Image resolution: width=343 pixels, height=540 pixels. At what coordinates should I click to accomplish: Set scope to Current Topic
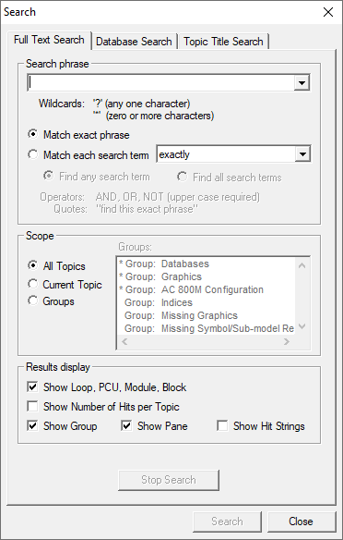tap(32, 284)
